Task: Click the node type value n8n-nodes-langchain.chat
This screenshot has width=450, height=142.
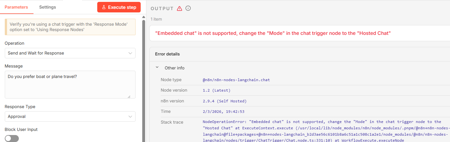Action: pos(236,80)
